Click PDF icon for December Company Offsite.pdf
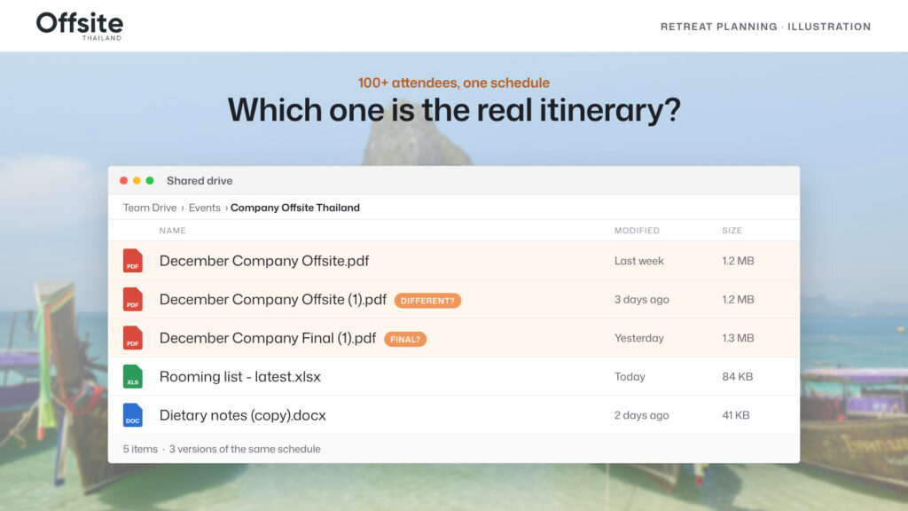 tap(133, 261)
